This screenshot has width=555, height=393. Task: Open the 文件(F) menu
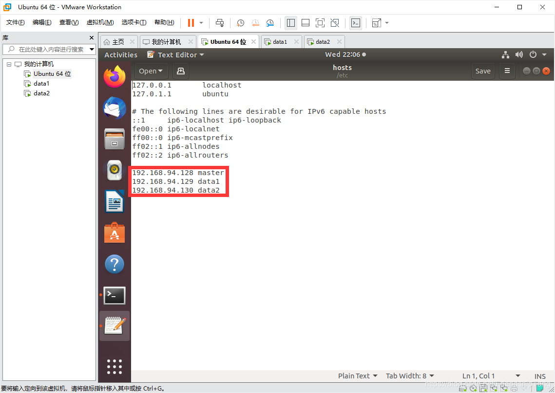16,22
